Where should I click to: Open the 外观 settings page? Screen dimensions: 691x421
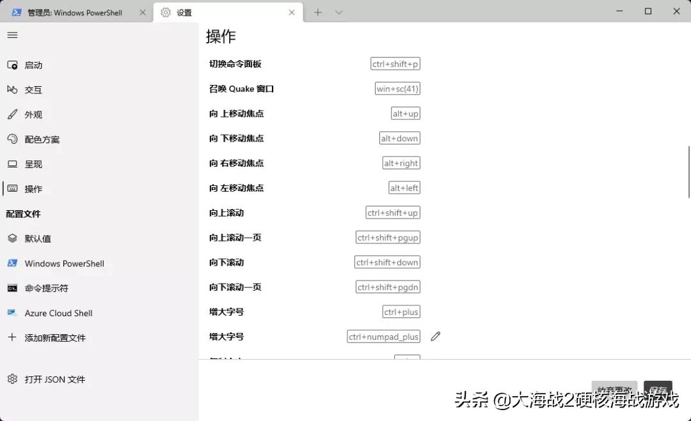click(x=99, y=114)
